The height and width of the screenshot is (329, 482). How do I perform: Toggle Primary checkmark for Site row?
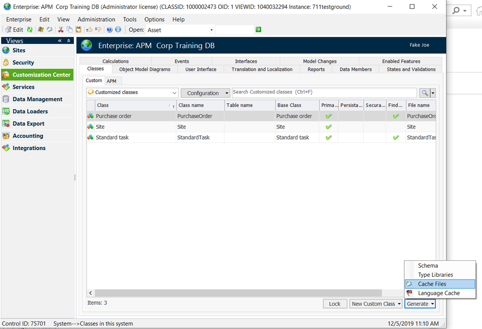(x=328, y=127)
